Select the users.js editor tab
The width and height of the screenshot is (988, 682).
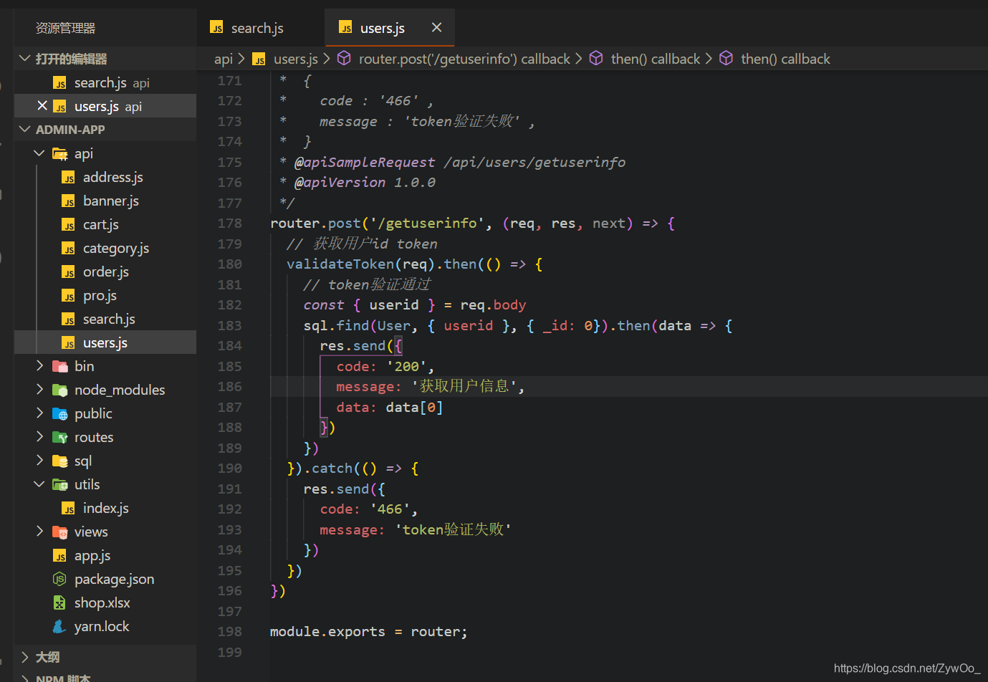pyautogui.click(x=390, y=27)
